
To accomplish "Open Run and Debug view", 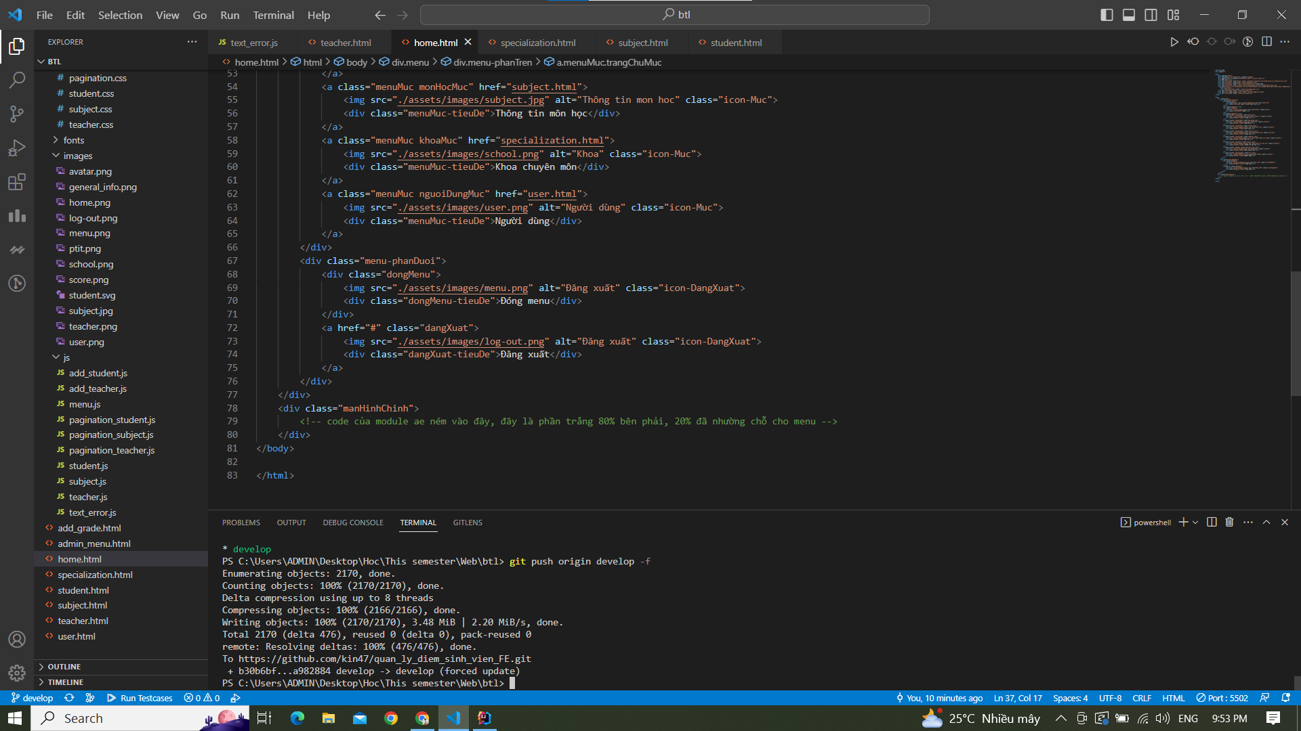I will tap(17, 148).
